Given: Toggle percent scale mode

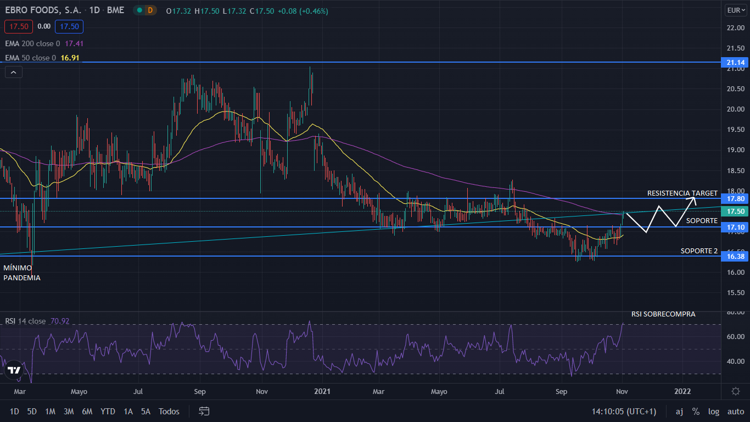Looking at the screenshot, I should (x=696, y=411).
